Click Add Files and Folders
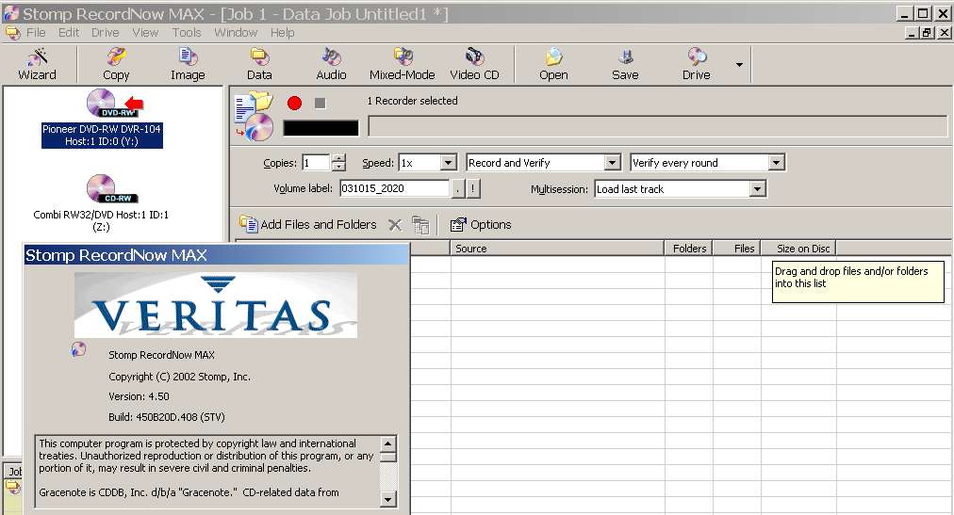 [308, 224]
